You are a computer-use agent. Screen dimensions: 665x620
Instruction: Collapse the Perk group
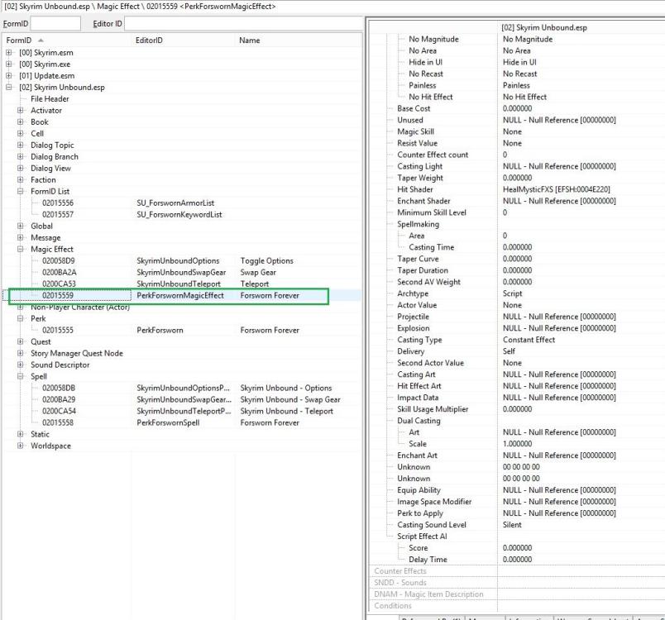coord(20,318)
